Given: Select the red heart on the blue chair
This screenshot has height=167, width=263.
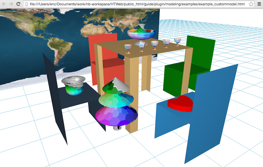Looking at the screenshot, I should point(180,104).
